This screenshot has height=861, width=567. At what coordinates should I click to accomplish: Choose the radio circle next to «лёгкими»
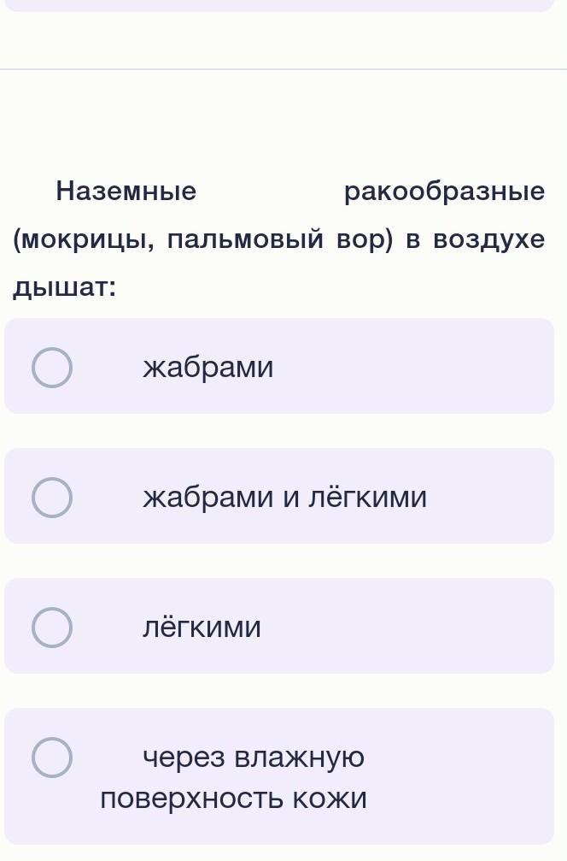(52, 628)
